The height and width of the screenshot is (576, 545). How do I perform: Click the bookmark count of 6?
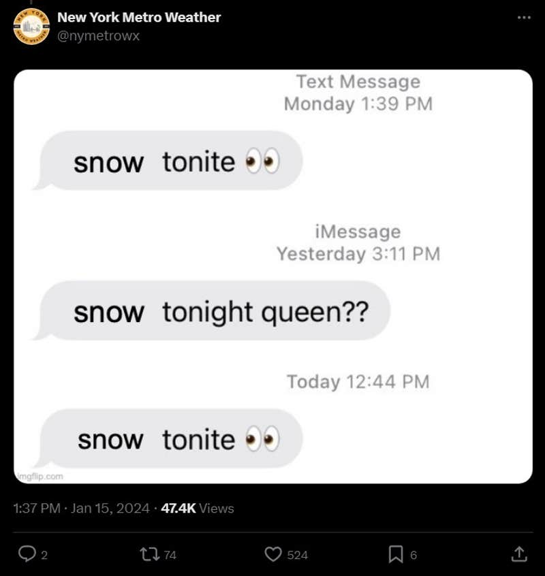(414, 556)
